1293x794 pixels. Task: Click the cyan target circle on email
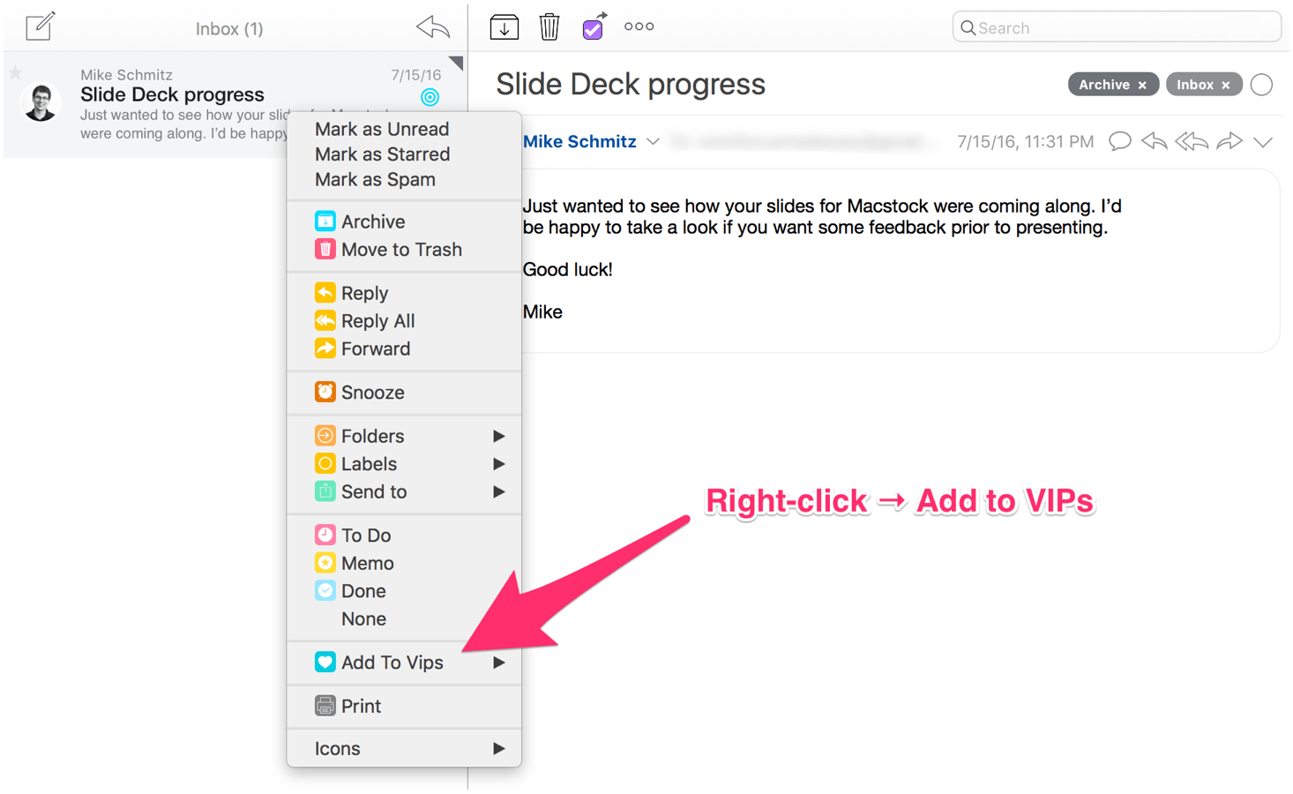(430, 97)
